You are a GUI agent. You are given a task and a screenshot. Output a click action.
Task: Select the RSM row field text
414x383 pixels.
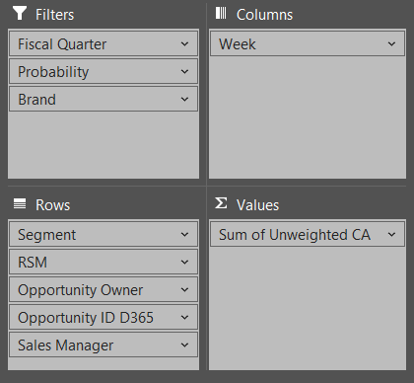click(33, 263)
